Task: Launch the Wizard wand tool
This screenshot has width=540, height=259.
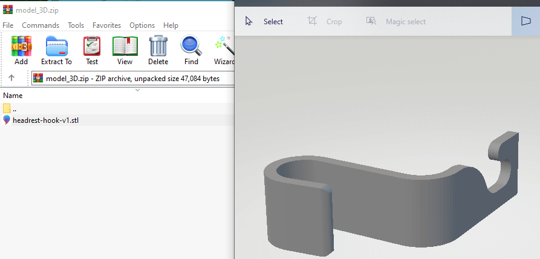Action: coord(224,50)
